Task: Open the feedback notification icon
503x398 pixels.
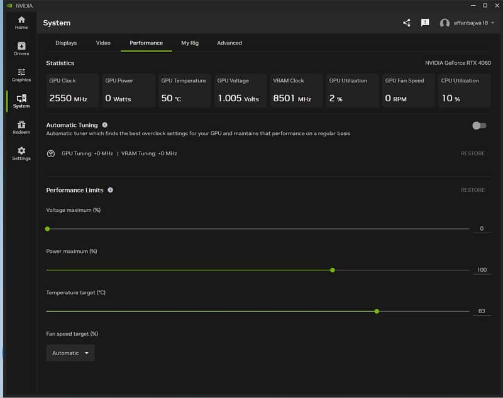Action: pyautogui.click(x=425, y=23)
